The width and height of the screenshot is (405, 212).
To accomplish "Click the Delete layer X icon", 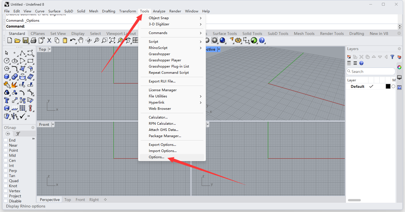I will pyautogui.click(x=361, y=57).
